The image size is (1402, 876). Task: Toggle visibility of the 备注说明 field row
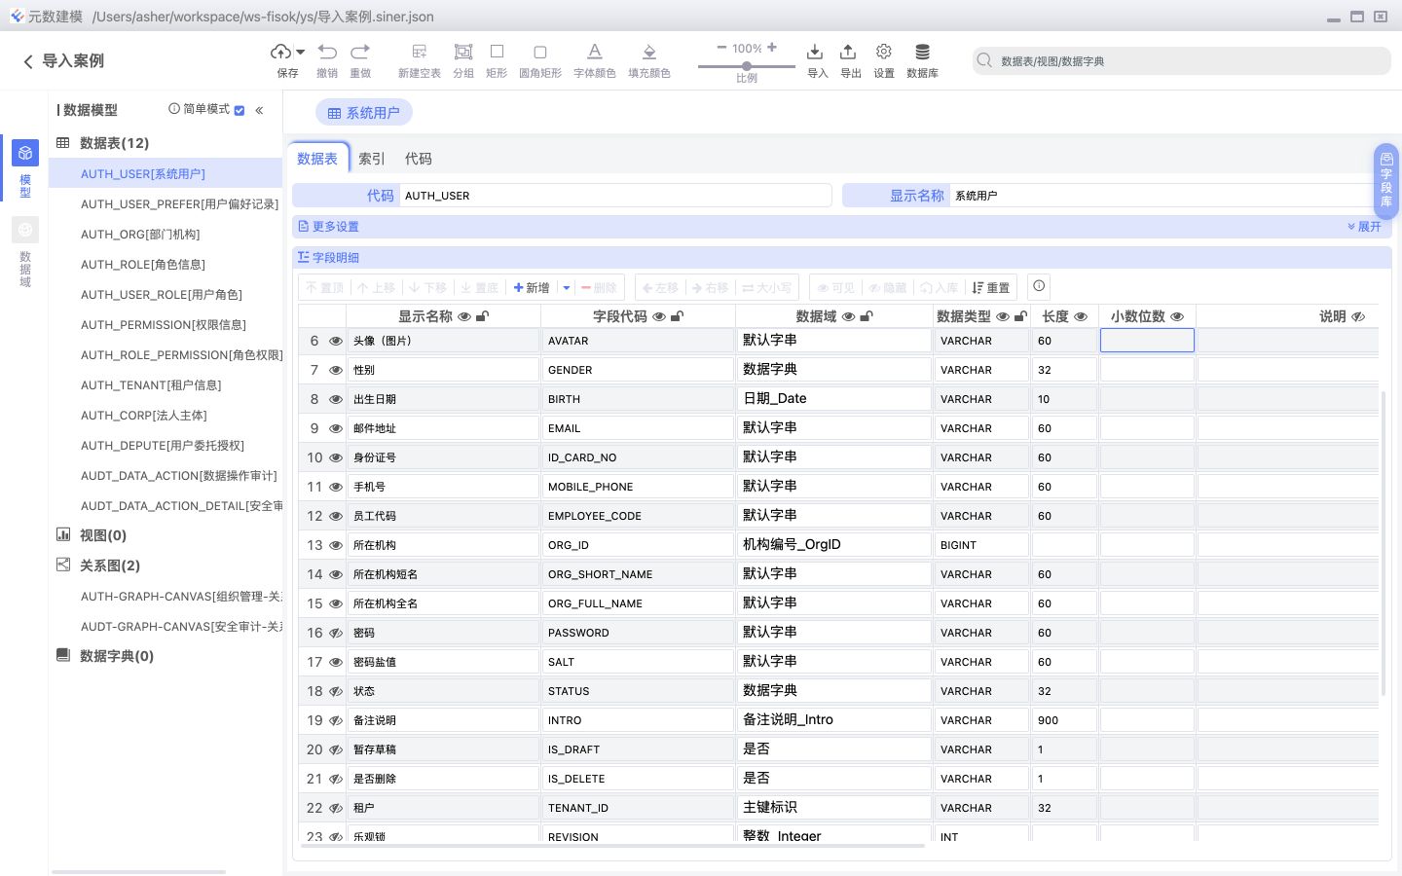pos(336,720)
